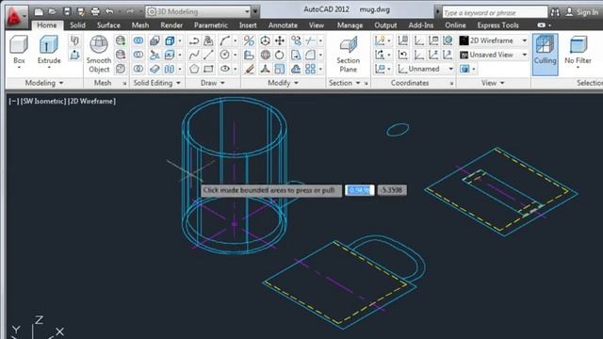Switch to the Express Tools tab

pos(498,25)
